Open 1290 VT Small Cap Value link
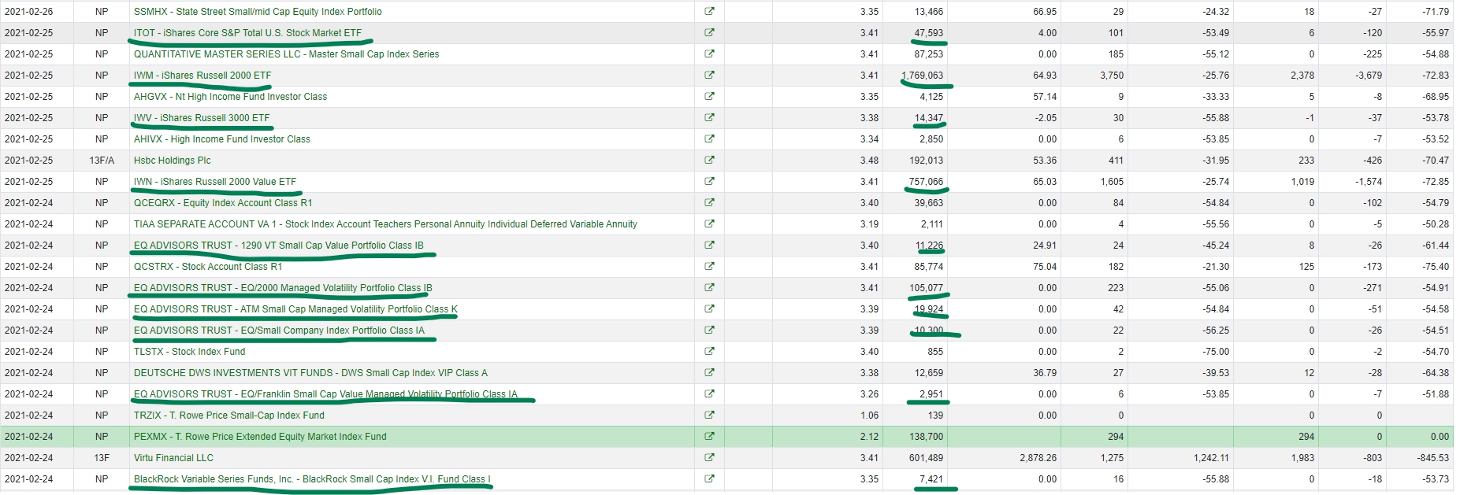Screen dimensions: 1460x495 tap(279, 246)
